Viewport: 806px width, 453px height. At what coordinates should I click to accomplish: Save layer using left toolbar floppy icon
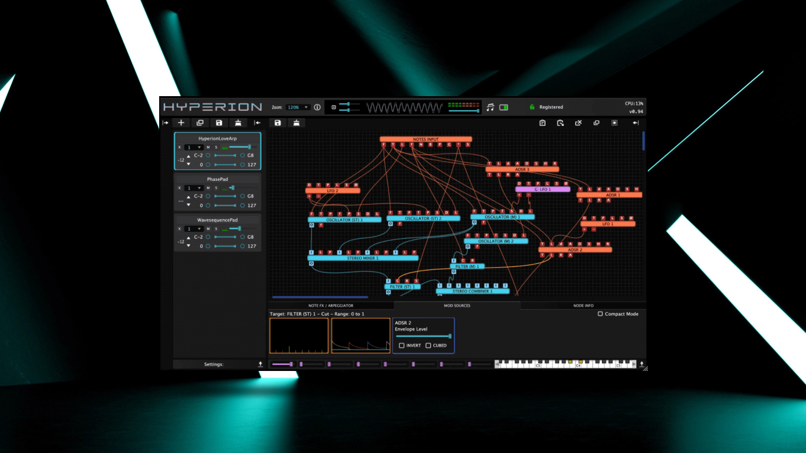click(219, 123)
